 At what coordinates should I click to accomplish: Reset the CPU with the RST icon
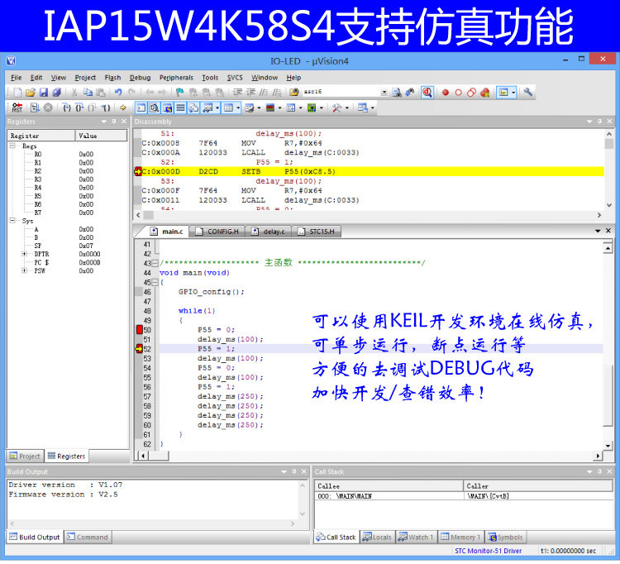point(17,108)
